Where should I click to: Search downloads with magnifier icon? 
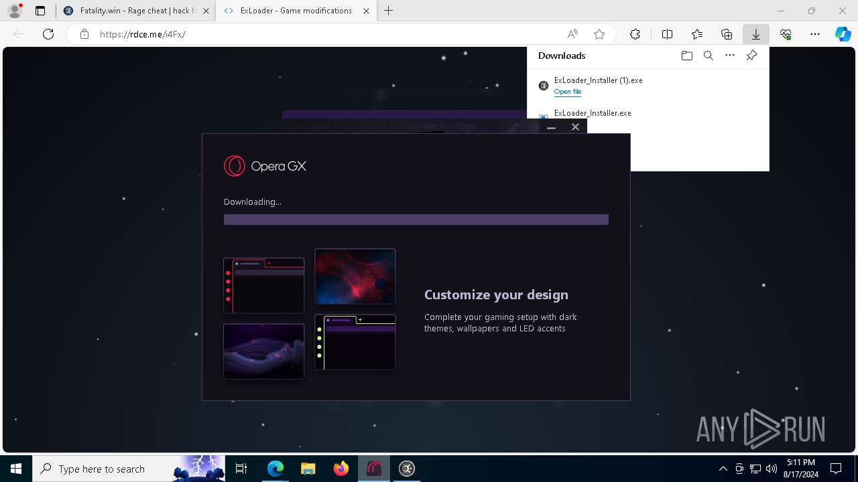pyautogui.click(x=709, y=56)
